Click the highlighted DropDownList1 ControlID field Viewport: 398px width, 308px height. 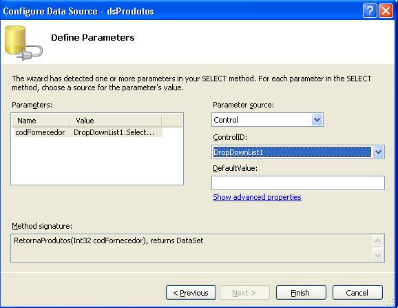click(x=292, y=152)
